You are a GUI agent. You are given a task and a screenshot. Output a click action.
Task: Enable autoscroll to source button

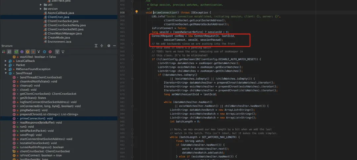pyautogui.click(x=57, y=52)
